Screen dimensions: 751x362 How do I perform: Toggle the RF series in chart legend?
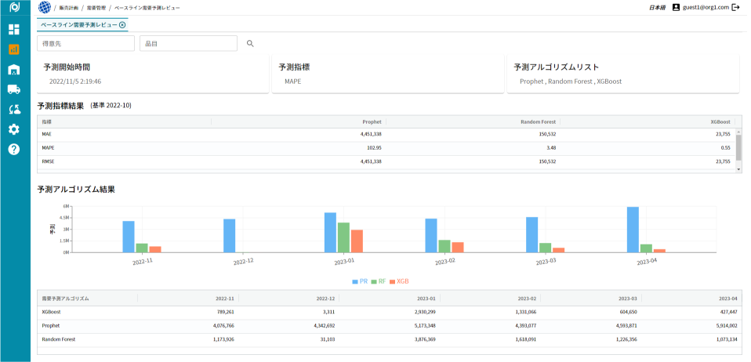[x=379, y=281]
